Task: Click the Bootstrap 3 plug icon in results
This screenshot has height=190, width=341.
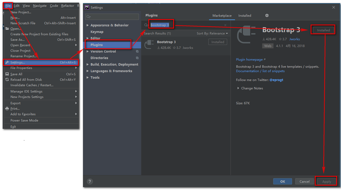Action: (x=149, y=44)
